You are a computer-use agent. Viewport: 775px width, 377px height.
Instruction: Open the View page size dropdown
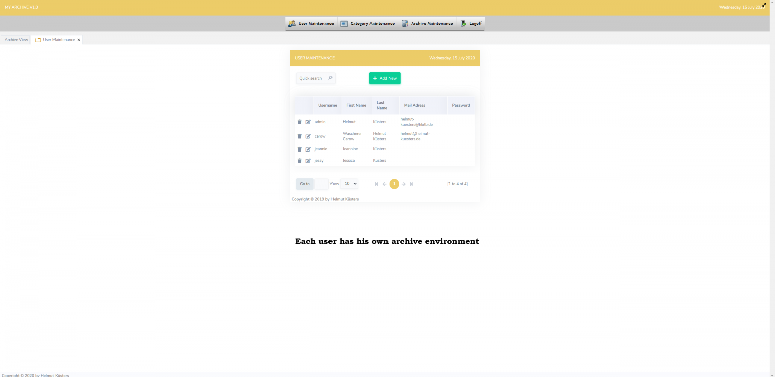point(349,183)
